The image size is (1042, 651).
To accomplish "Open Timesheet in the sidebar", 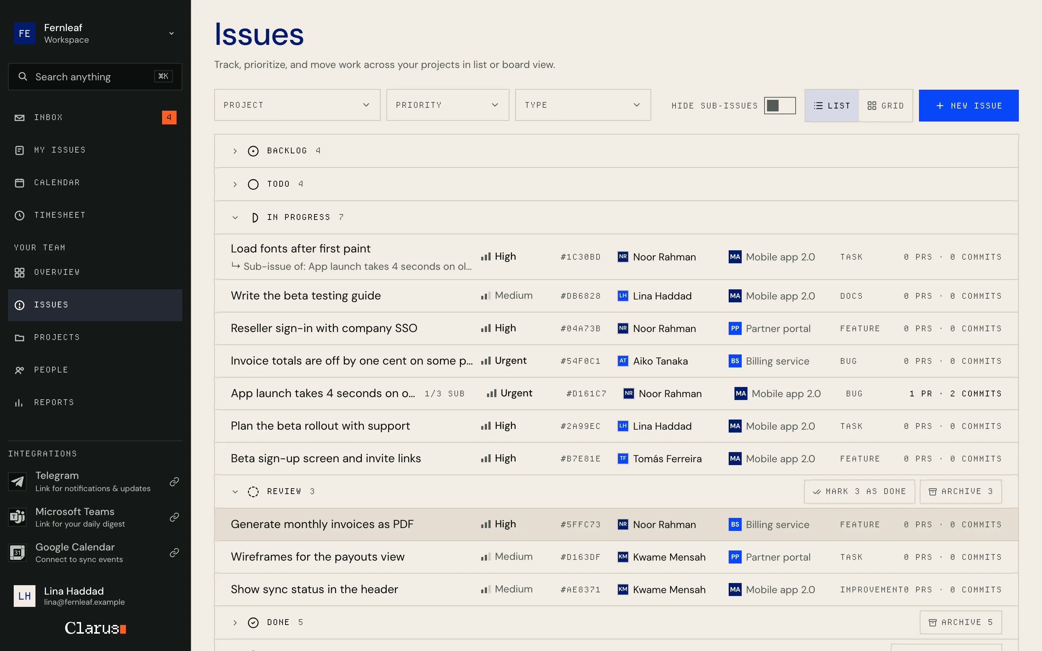I will click(x=95, y=215).
